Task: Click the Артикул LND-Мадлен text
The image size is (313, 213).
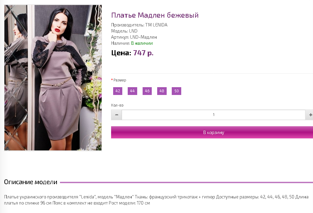Action: click(x=134, y=37)
